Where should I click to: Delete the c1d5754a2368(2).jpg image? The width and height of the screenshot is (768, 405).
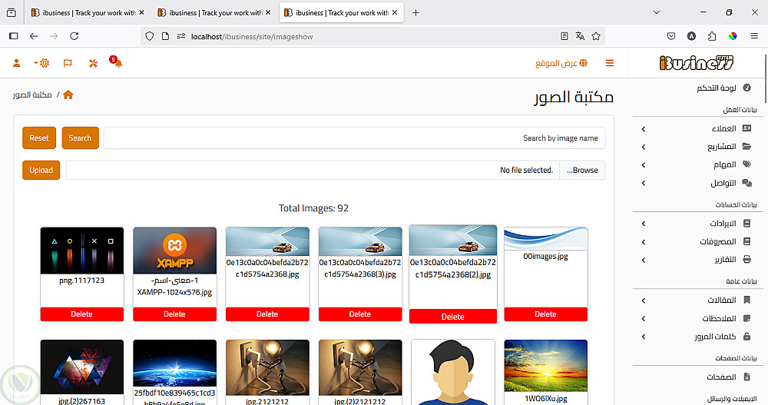coord(453,317)
